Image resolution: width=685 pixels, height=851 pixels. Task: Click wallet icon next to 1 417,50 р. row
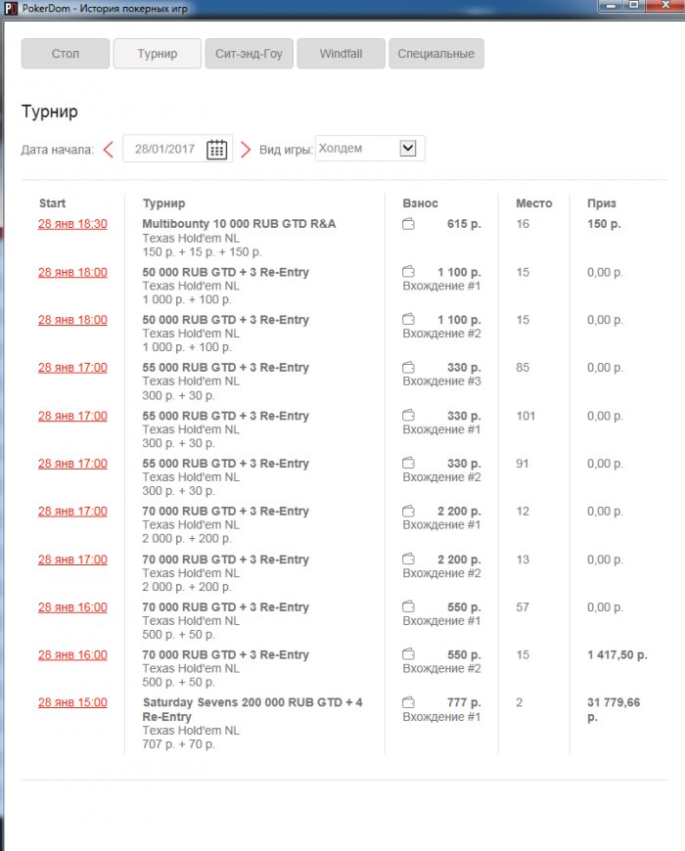point(409,655)
